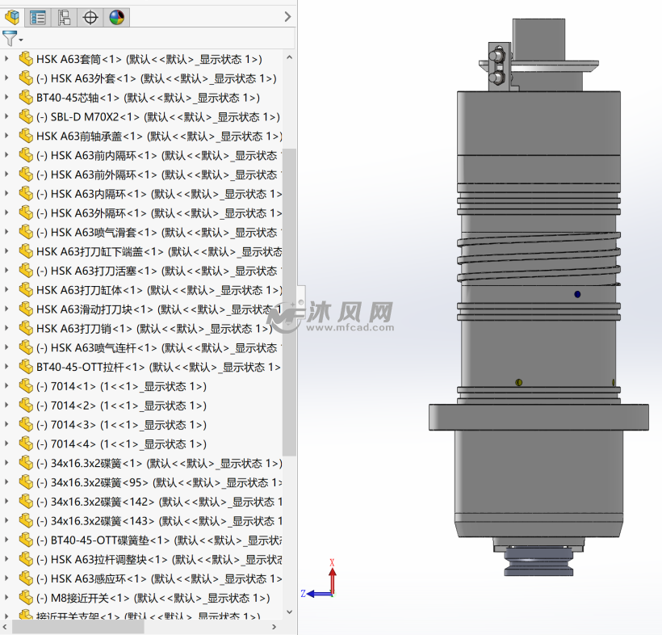662x635 pixels.
Task: Select the 34x16.3x2碟簧<95> component
Action: click(97, 483)
